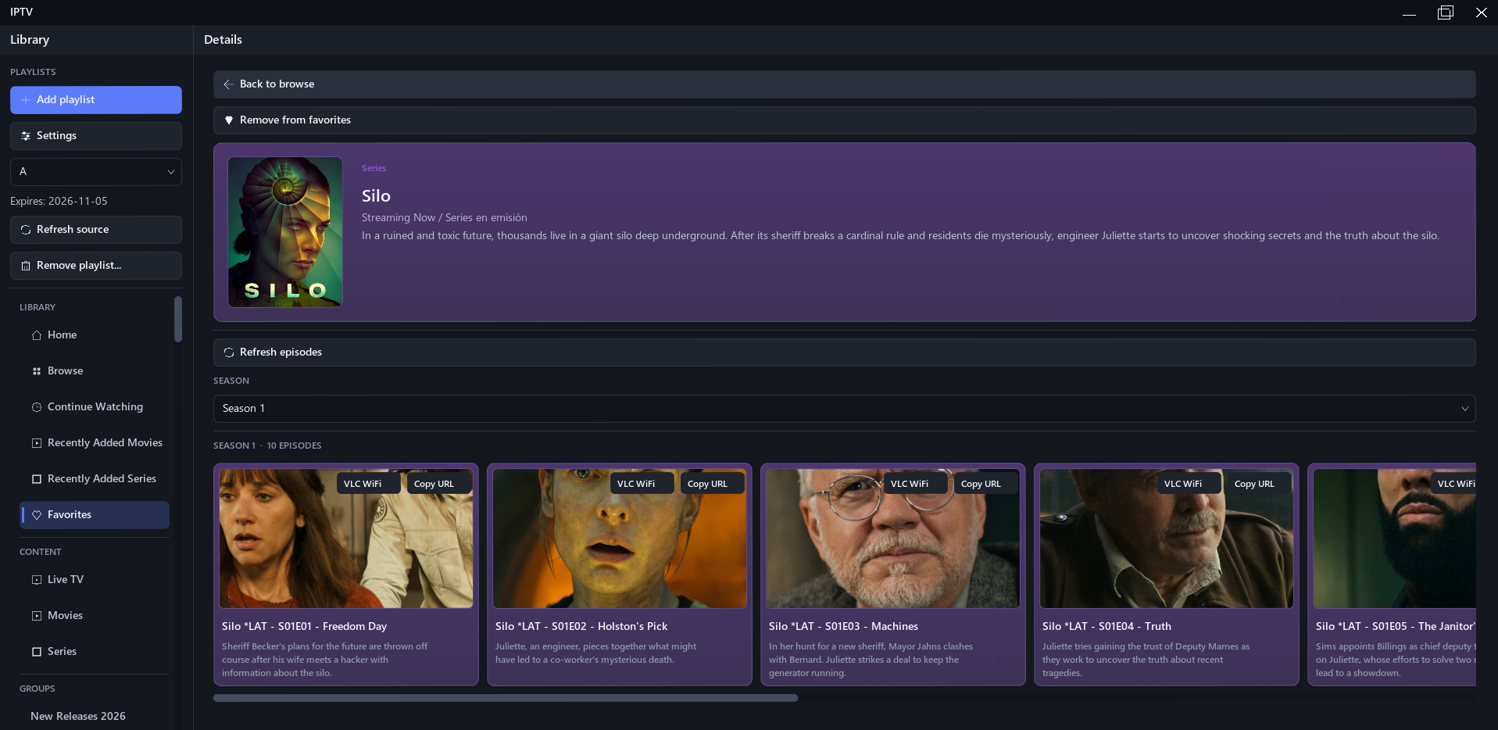Open S01E02 Holston's Pick episode thumbnail

620,539
